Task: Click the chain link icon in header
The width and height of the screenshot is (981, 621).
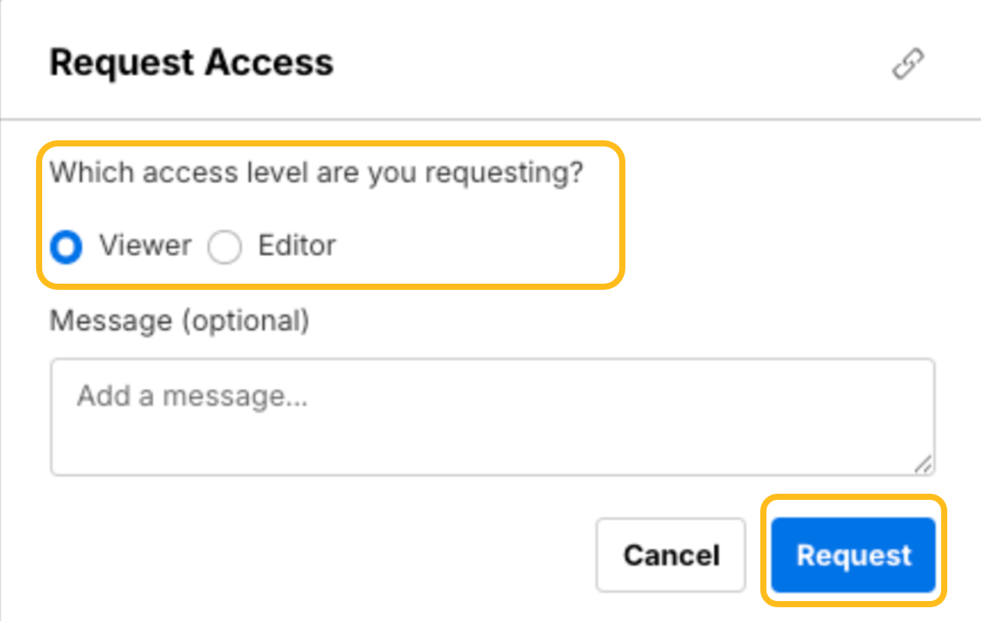Action: tap(908, 64)
